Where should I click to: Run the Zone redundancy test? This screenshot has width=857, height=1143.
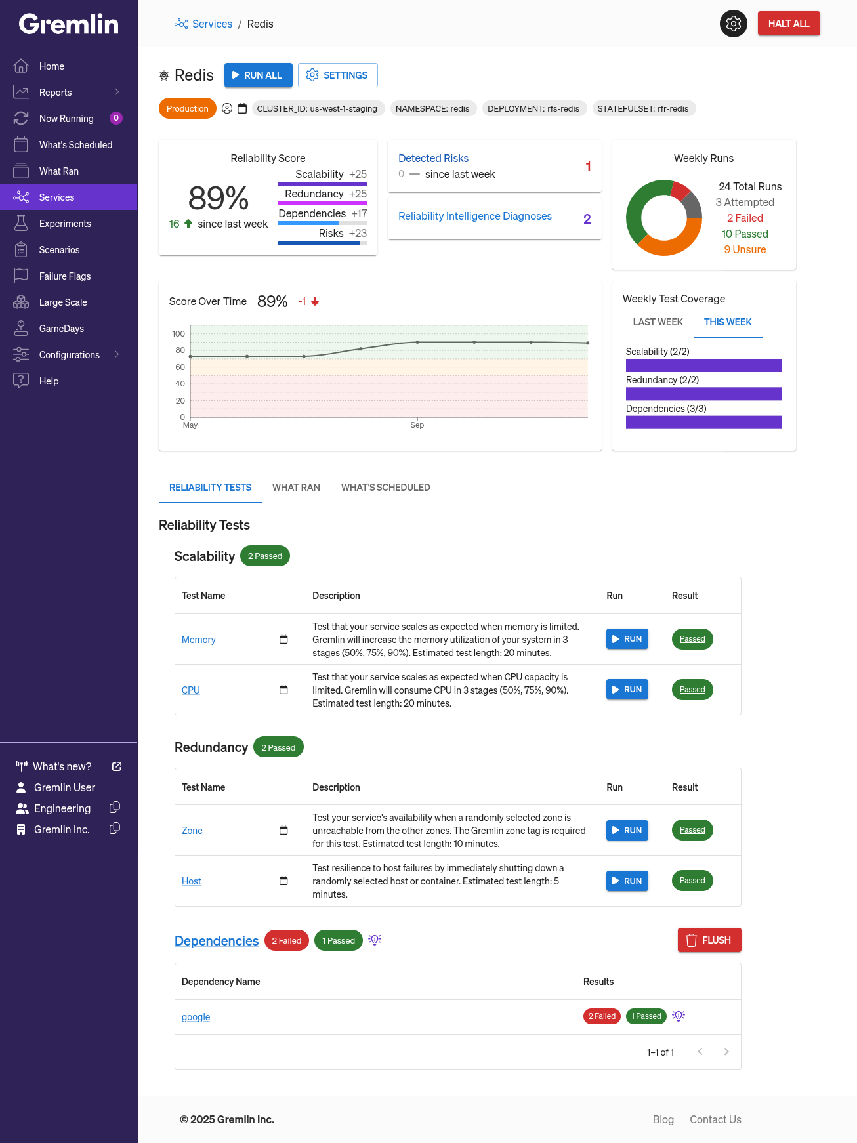pyautogui.click(x=627, y=830)
